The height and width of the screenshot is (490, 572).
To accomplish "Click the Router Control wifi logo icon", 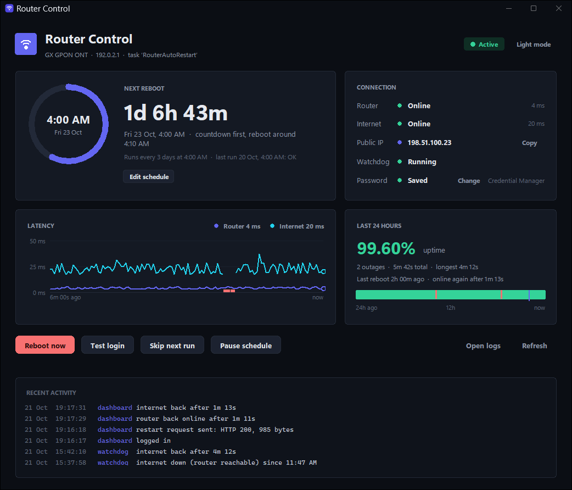I will (26, 44).
